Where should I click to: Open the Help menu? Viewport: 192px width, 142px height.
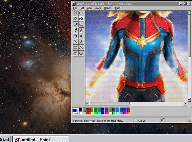(118, 8)
